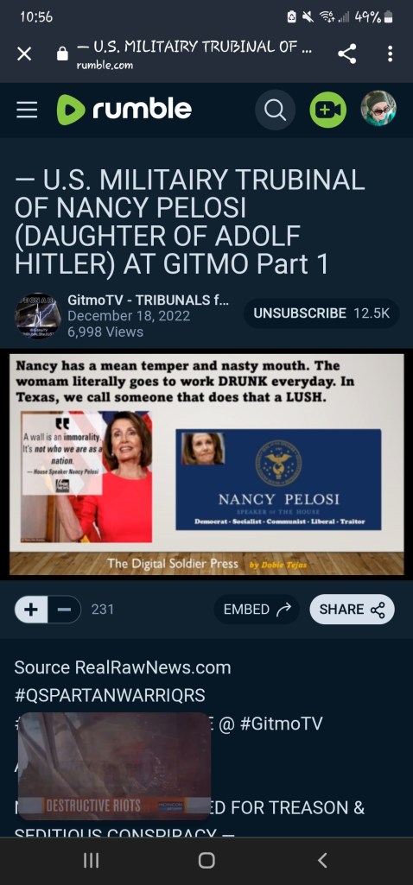Tap the Rumble logo

point(124,110)
